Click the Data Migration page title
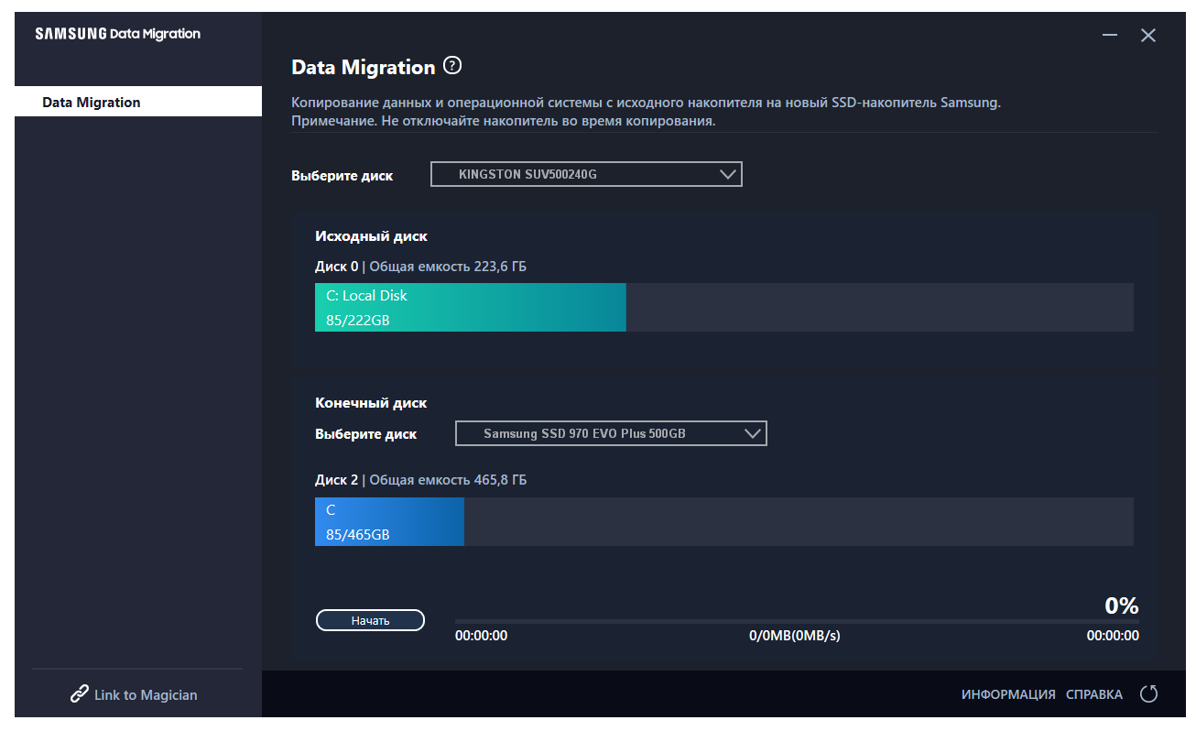This screenshot has width=1196, height=731. pos(364,67)
